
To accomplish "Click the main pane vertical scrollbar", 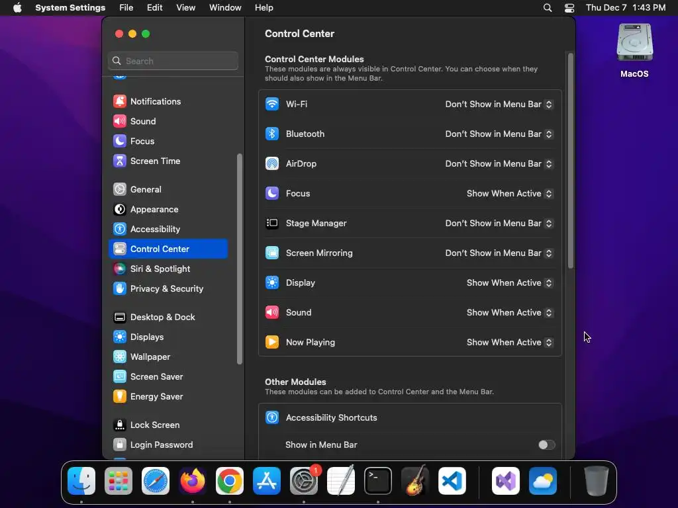I will pos(571,161).
